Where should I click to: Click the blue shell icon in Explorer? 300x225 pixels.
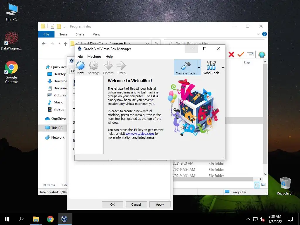pyautogui.click(x=262, y=55)
